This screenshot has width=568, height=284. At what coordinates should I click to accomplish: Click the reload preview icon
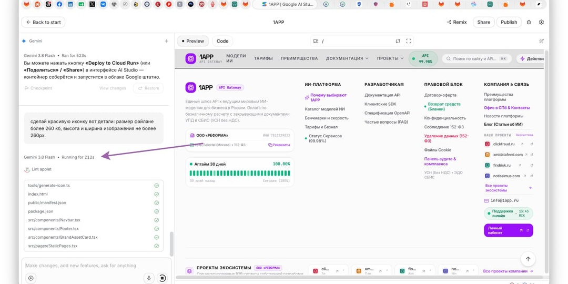pyautogui.click(x=398, y=42)
